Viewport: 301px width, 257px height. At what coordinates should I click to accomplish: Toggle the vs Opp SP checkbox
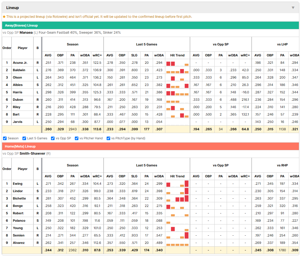click(x=53, y=138)
